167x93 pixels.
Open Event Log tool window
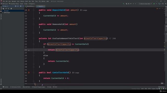(162, 87)
